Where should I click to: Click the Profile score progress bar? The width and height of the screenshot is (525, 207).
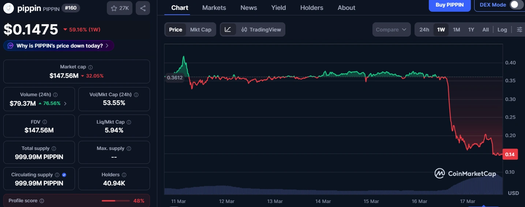tap(116, 201)
